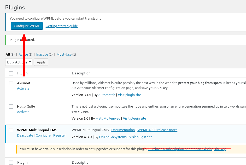The image size is (246, 165).
Task: Open the WPML 4.3.0 release notes
Action: [157, 130]
